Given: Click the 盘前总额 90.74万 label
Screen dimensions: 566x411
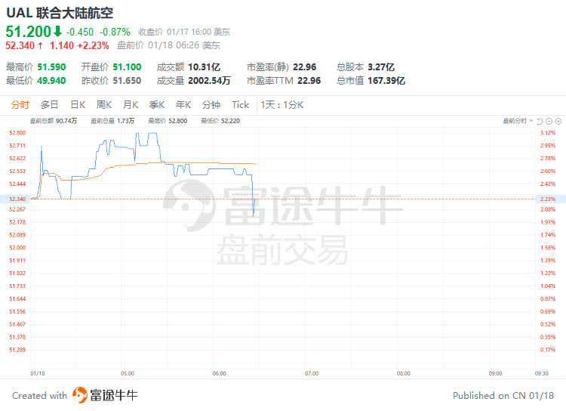Looking at the screenshot, I should [54, 121].
